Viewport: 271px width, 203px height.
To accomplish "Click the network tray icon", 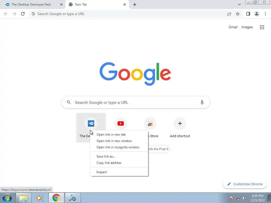I will coord(238,198).
